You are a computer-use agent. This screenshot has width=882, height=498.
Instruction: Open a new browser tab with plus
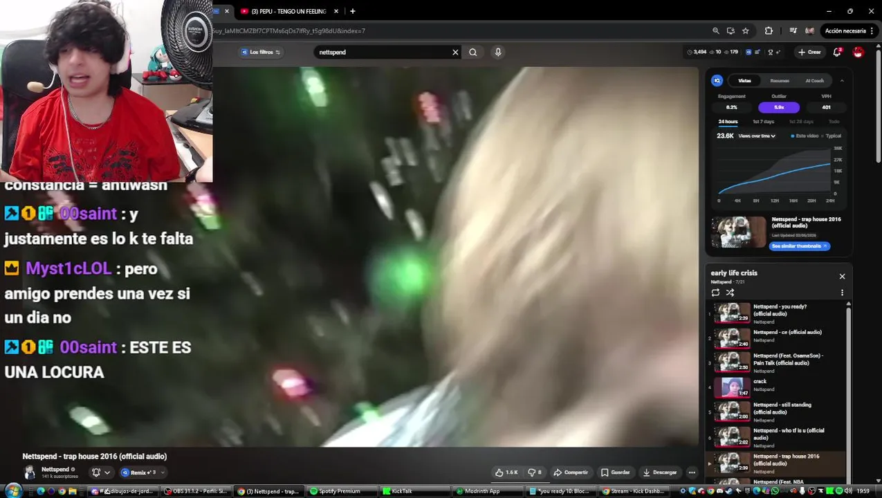(353, 11)
